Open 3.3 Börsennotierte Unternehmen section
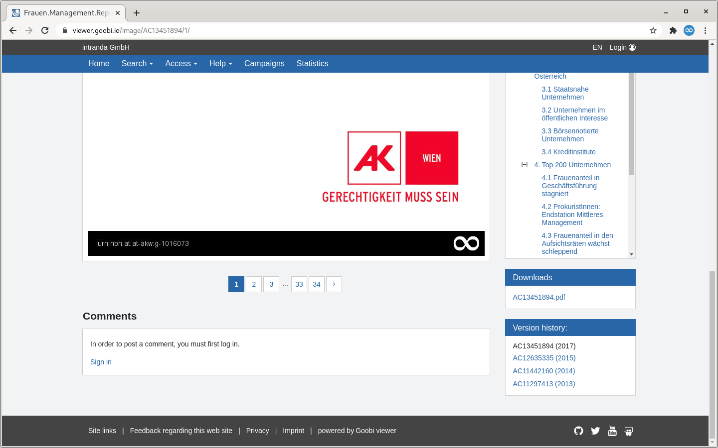 (570, 135)
